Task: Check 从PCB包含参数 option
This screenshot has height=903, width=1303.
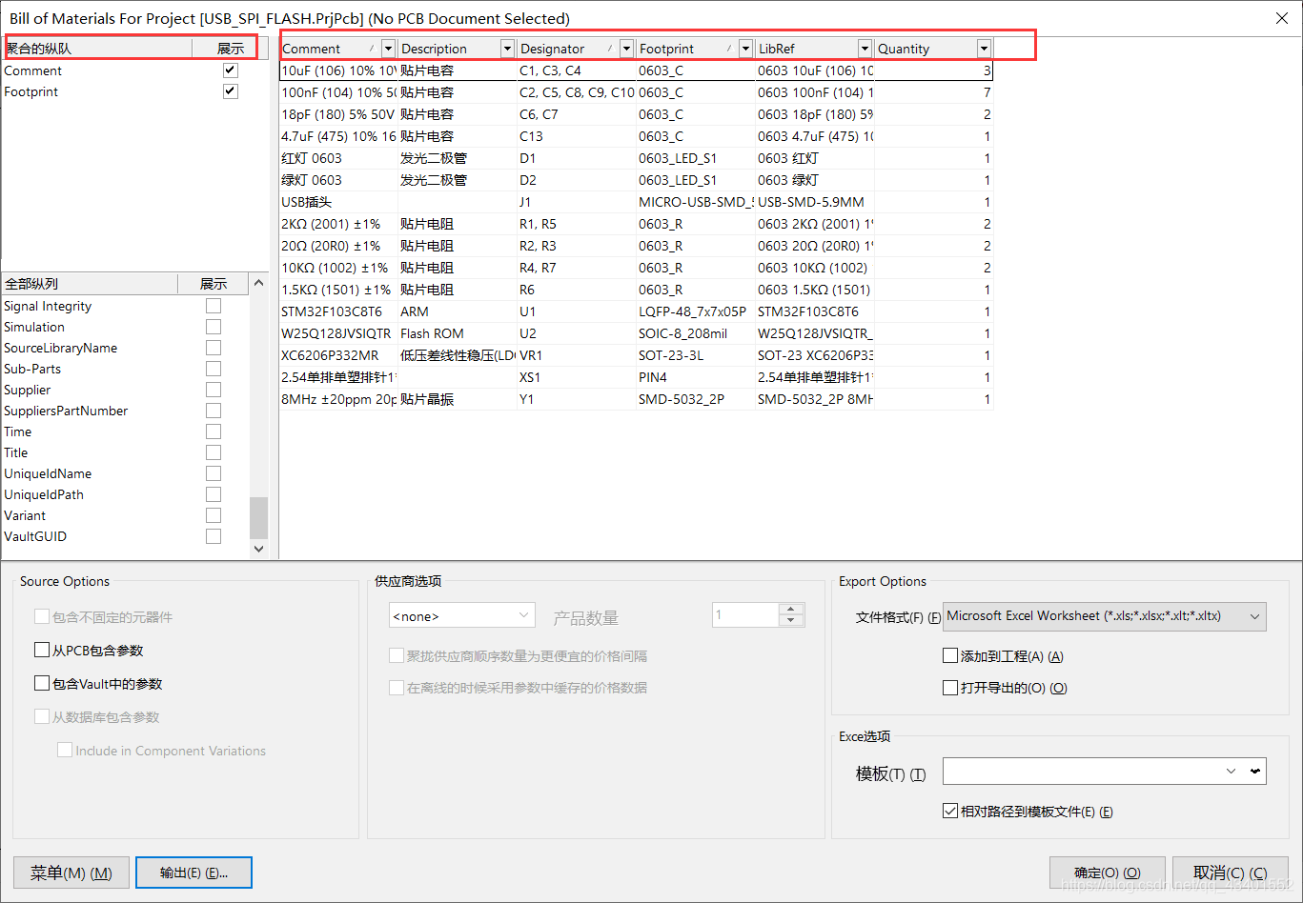Action: 42,651
